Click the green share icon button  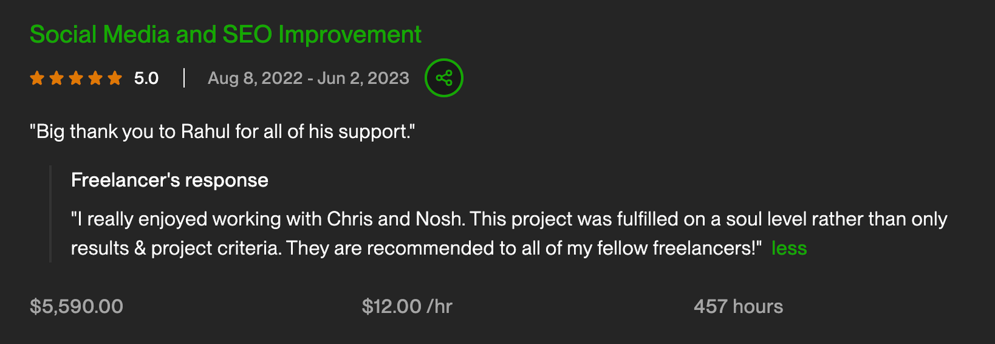point(443,78)
